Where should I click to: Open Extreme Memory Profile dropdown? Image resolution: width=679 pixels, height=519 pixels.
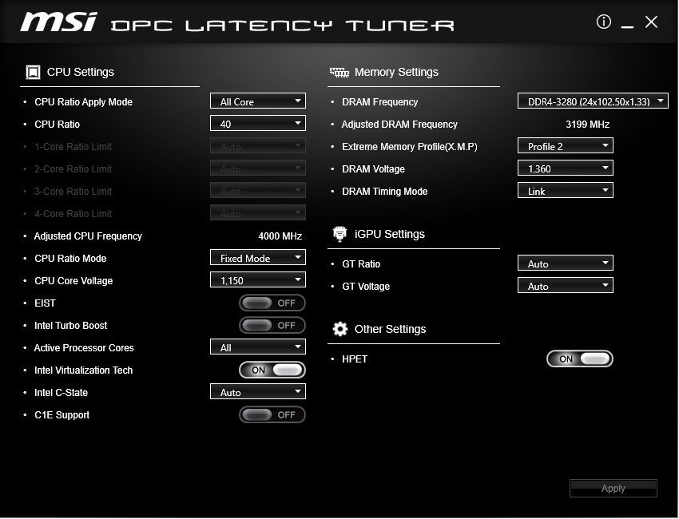[566, 146]
